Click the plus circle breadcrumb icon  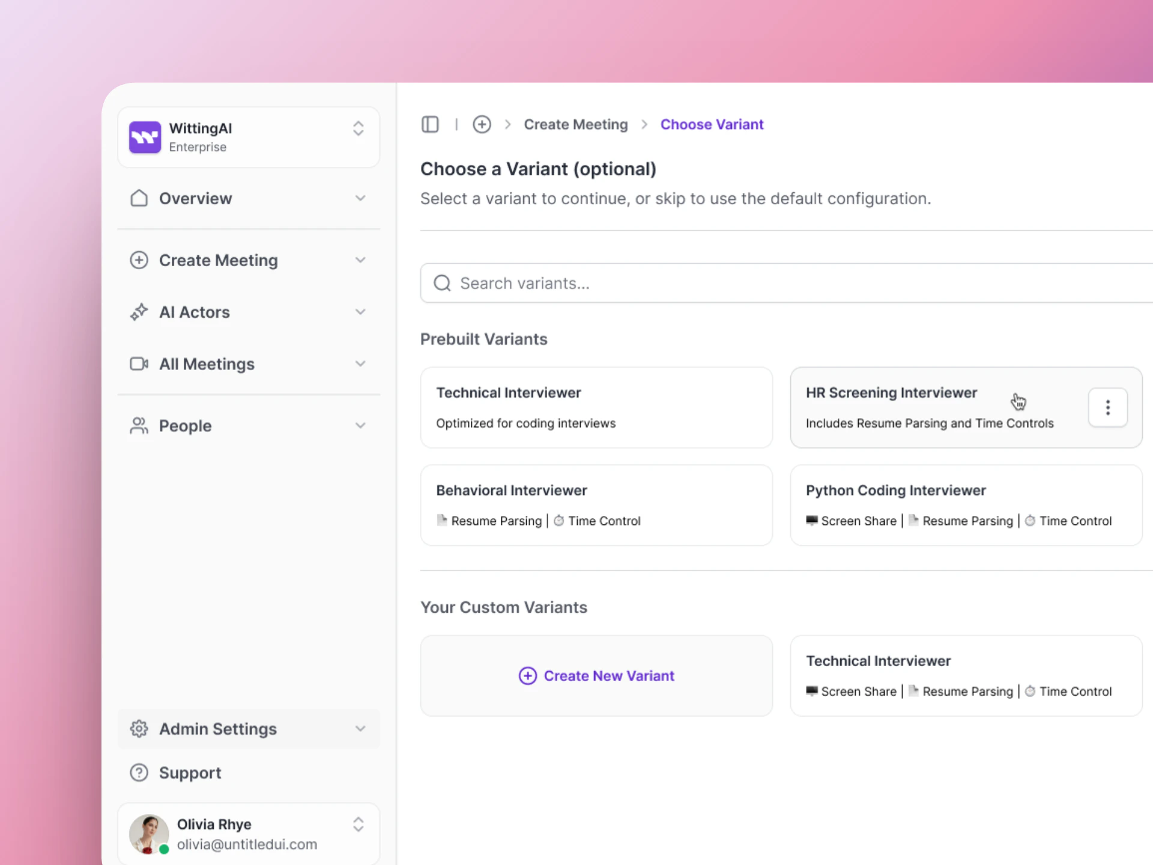[x=482, y=124]
